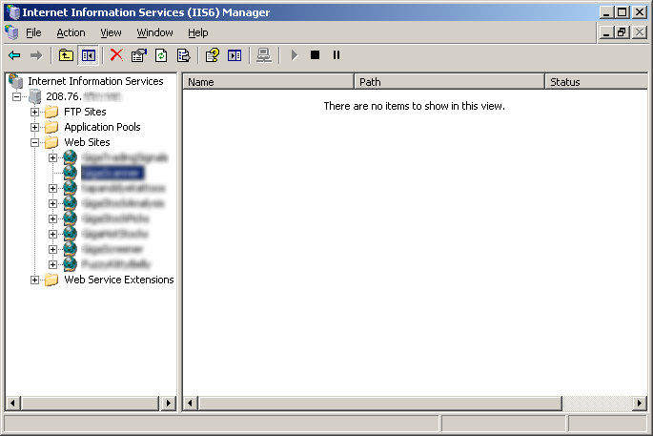Open Help via the question mark icon
This screenshot has height=436, width=653.
point(213,55)
